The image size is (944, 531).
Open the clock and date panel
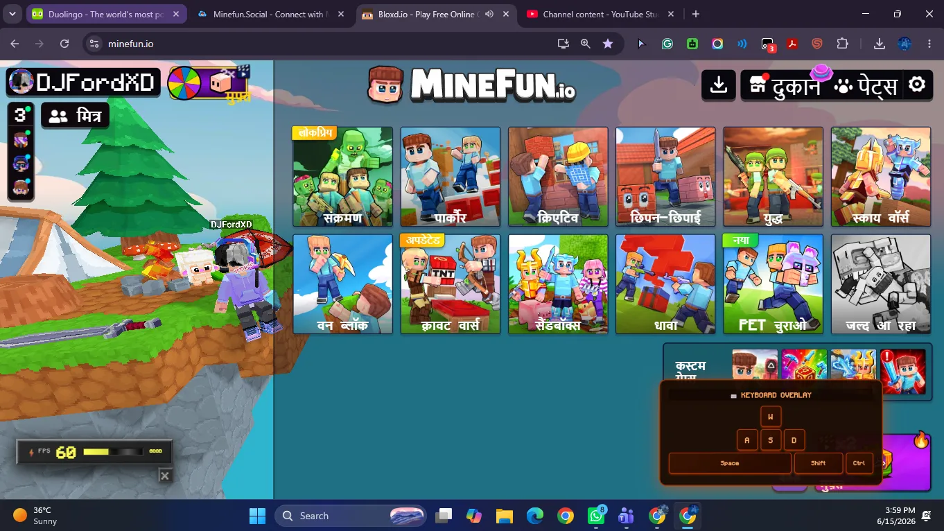click(896, 516)
